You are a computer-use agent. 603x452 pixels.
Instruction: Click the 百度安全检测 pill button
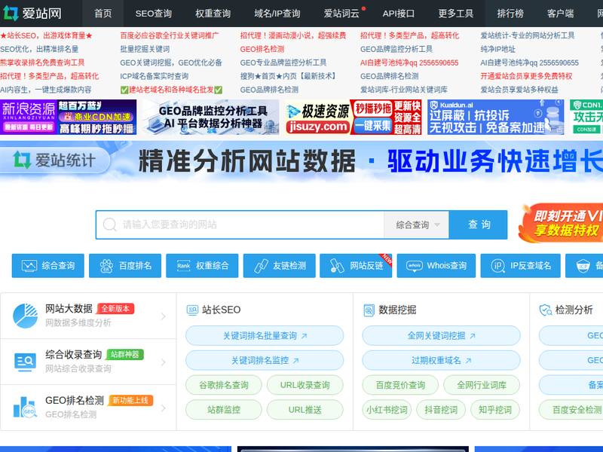571,410
